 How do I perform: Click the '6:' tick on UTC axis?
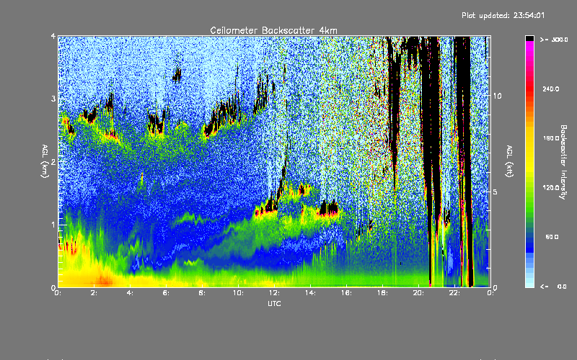pos(167,293)
